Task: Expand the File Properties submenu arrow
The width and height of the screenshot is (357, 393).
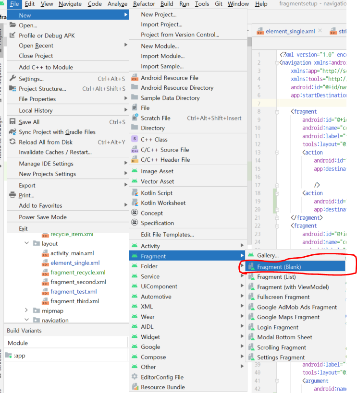Action: coord(126,98)
